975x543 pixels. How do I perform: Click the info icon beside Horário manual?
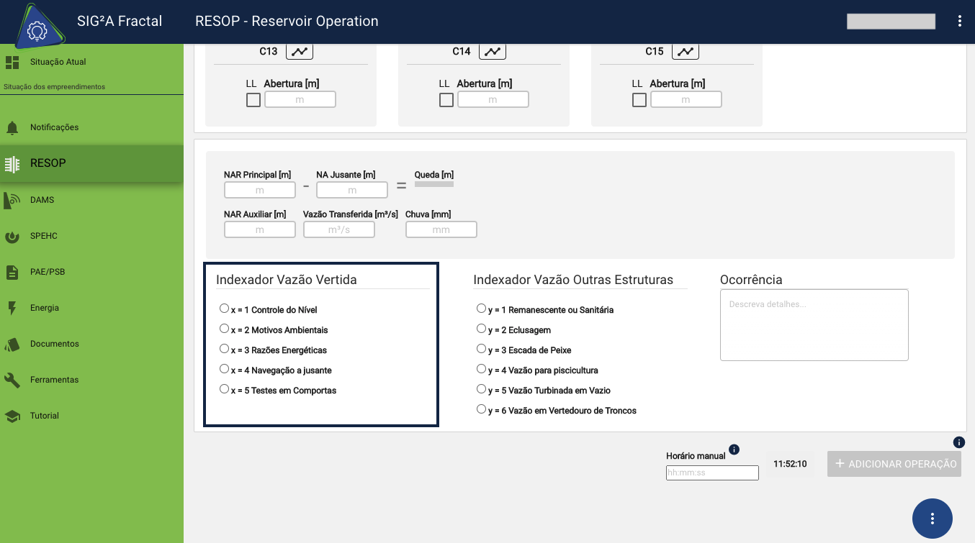(734, 450)
